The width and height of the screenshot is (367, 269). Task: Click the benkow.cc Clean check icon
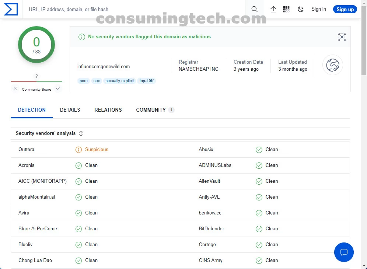coord(259,213)
